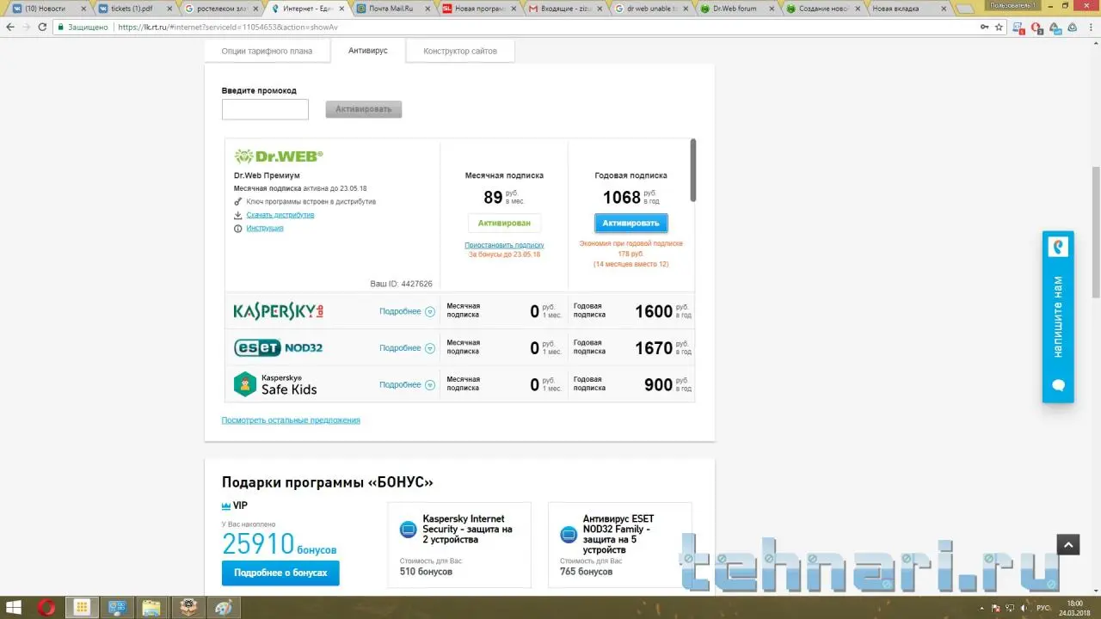This screenshot has height=619, width=1101.
Task: Click the browser address bar URL
Action: click(227, 27)
